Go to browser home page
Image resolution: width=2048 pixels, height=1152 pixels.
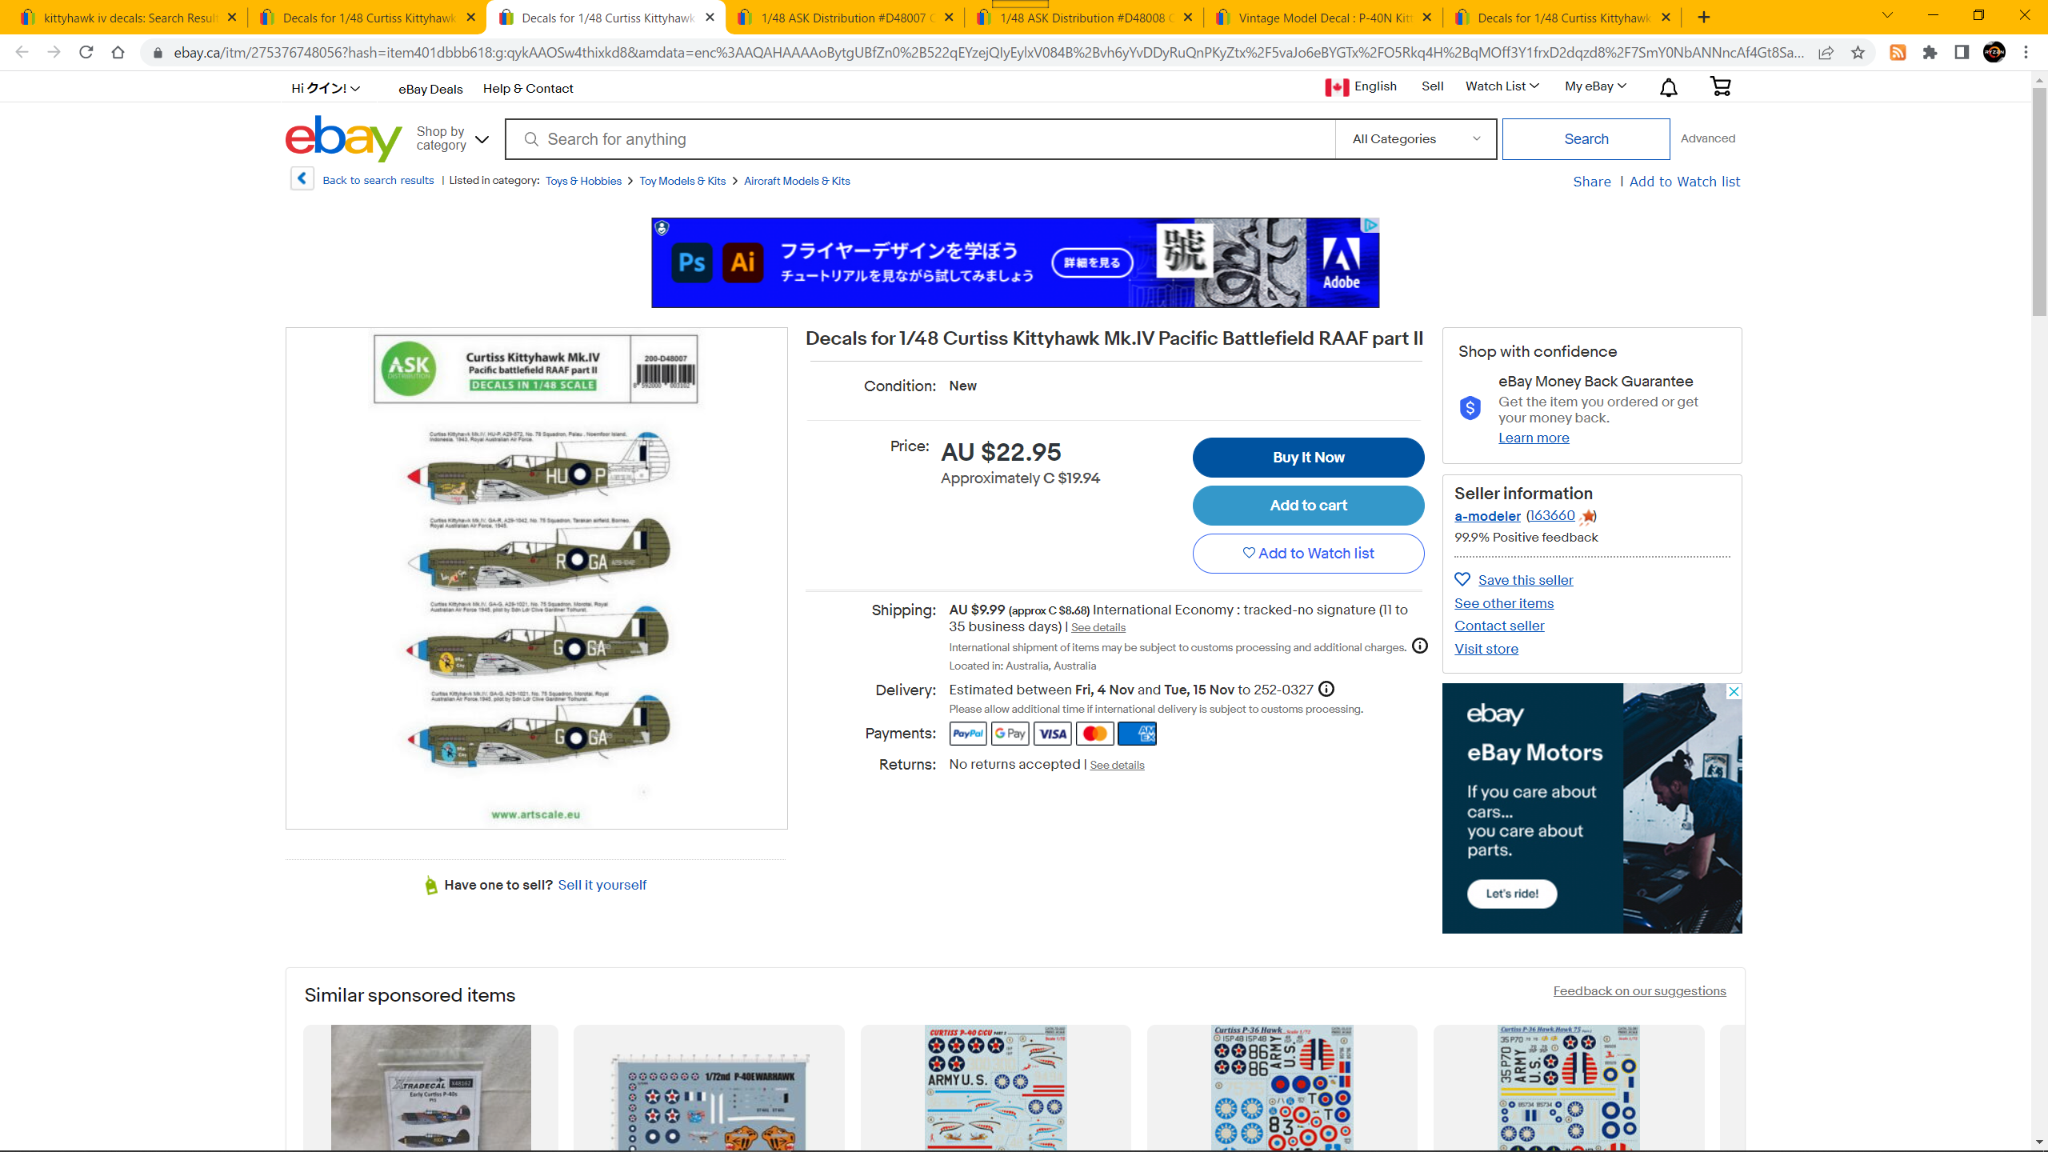[x=118, y=53]
